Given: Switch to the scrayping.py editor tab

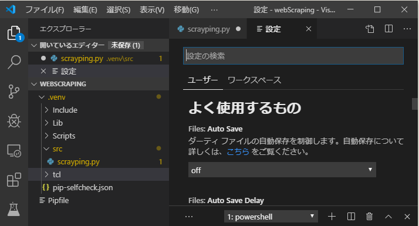Looking at the screenshot, I should point(208,29).
